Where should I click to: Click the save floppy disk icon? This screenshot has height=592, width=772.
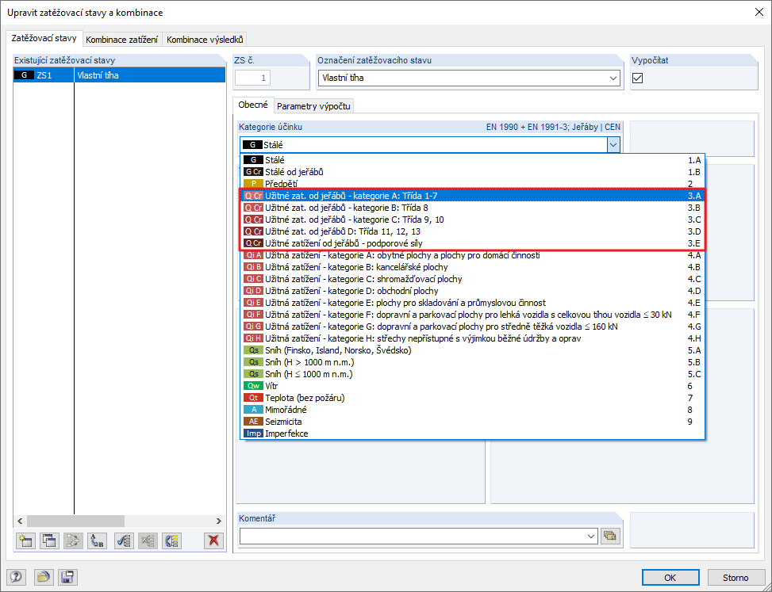67,577
